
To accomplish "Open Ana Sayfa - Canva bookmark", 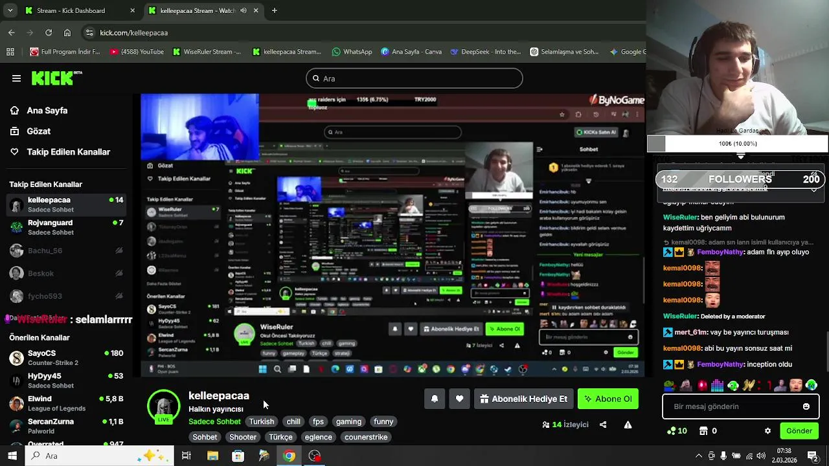I will (411, 52).
